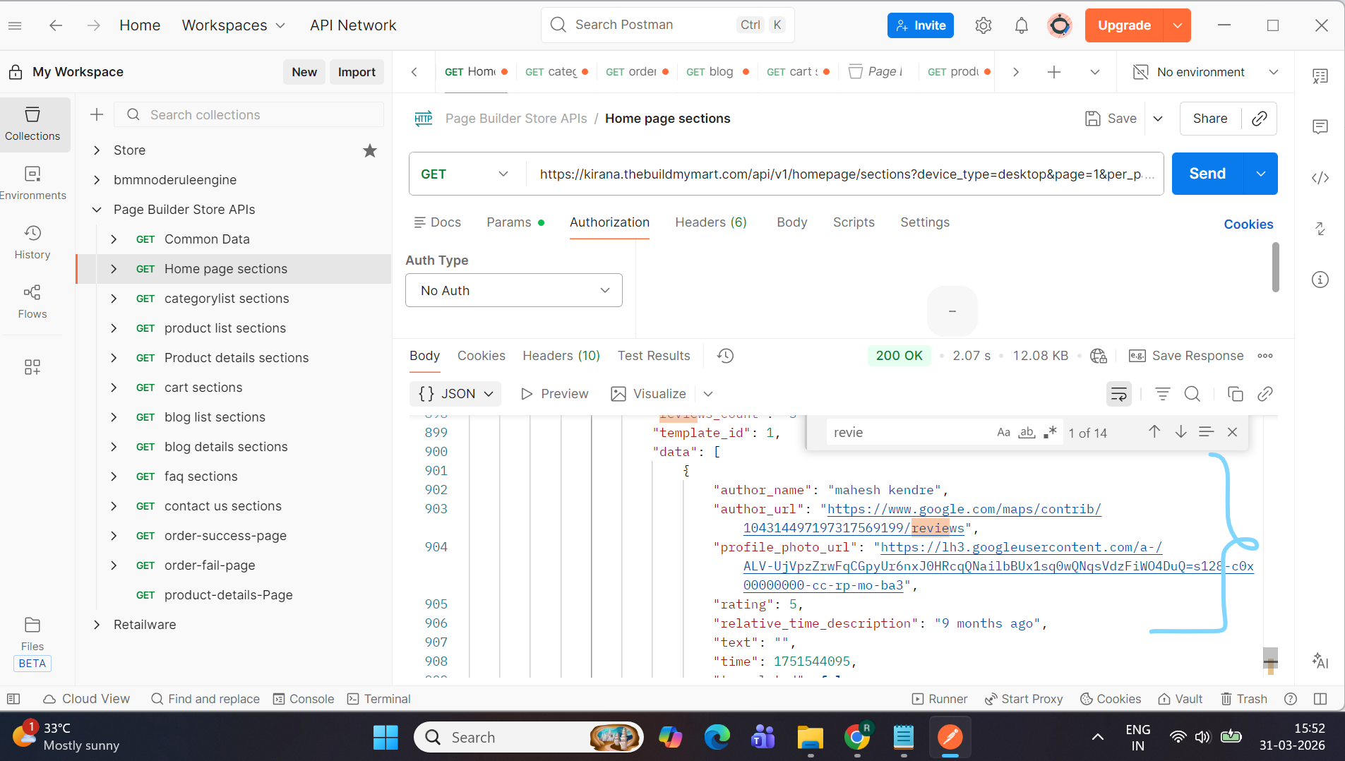The width and height of the screenshot is (1345, 761).
Task: Copy the request share link icon
Action: [x=1259, y=119]
